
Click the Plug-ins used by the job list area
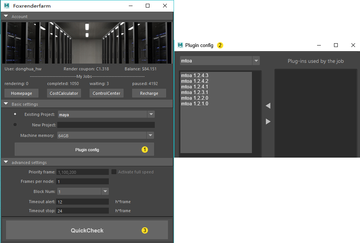point(316,114)
